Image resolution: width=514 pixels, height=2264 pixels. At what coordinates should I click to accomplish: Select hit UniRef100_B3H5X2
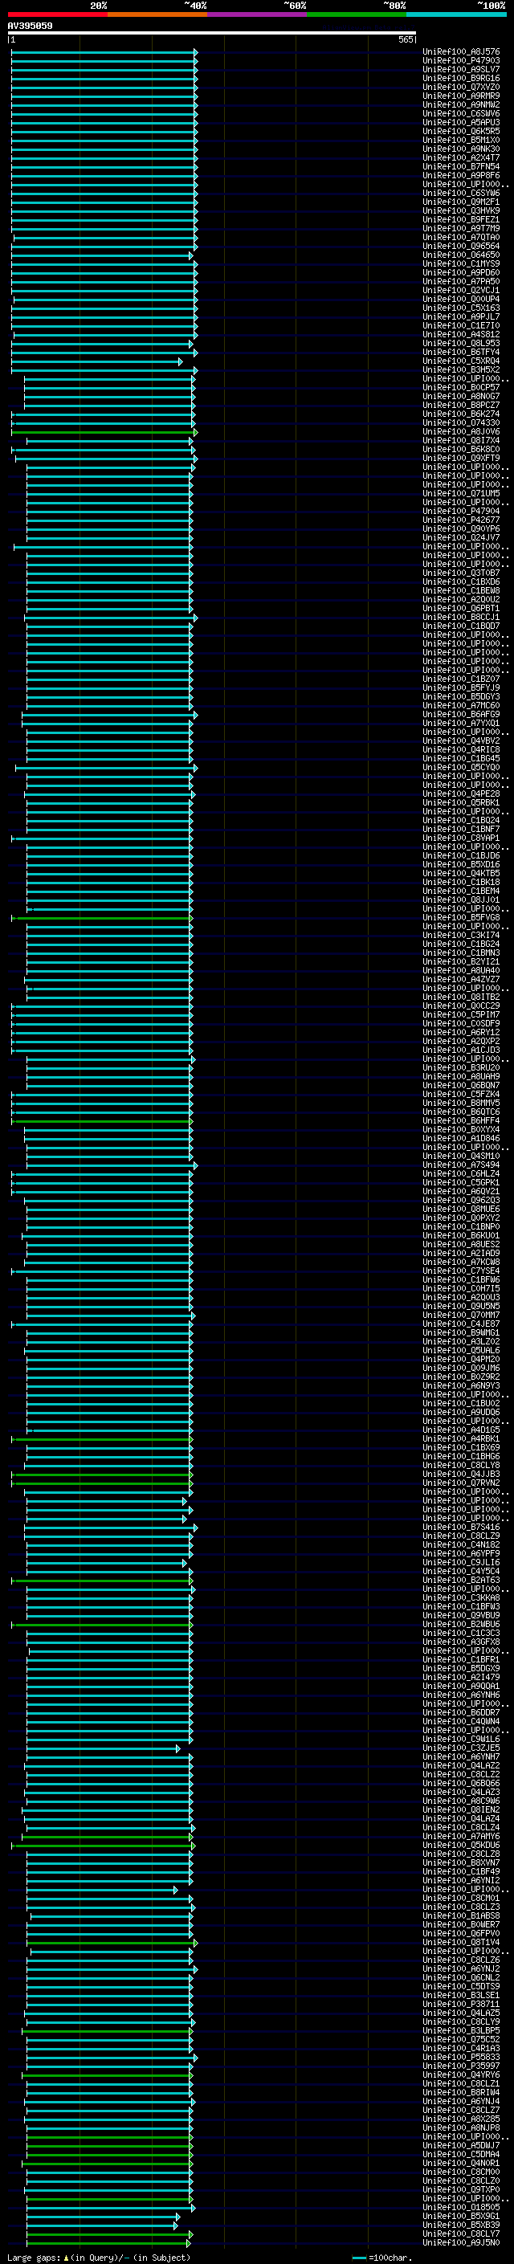click(x=461, y=370)
